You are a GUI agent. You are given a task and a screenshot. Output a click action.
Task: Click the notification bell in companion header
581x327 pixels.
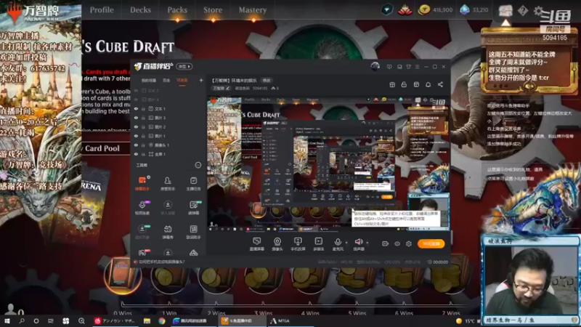428,84
